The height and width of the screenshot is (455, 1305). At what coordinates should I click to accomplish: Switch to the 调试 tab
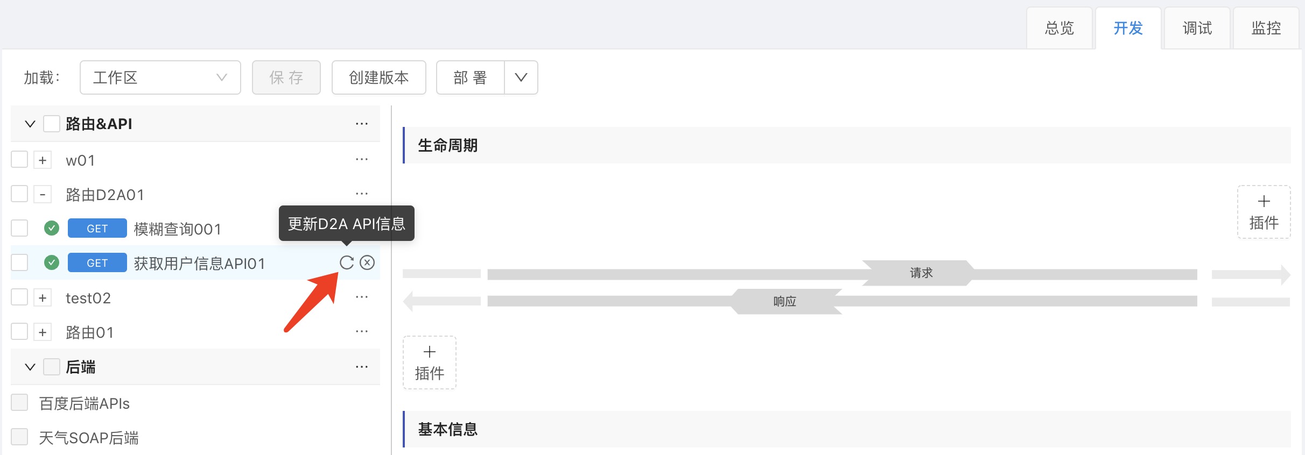1197,28
